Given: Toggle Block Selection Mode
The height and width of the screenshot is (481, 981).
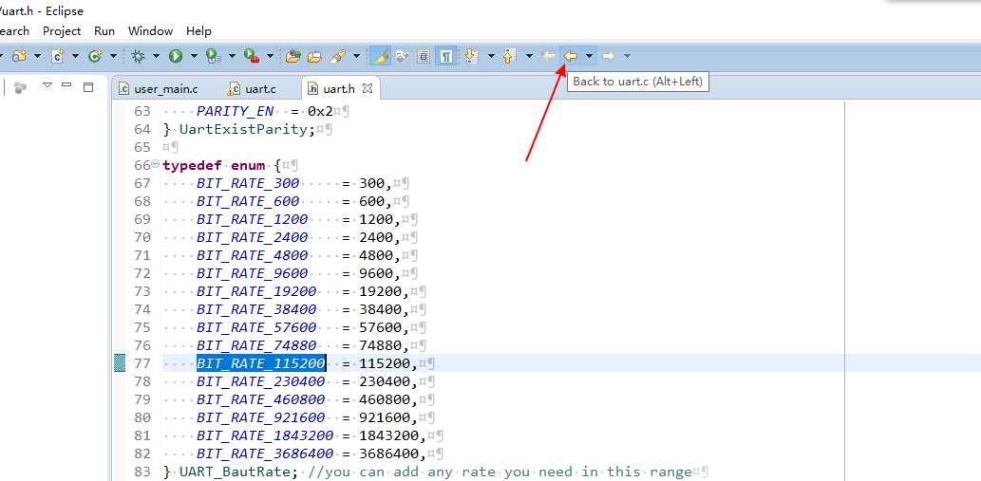Looking at the screenshot, I should point(424,56).
